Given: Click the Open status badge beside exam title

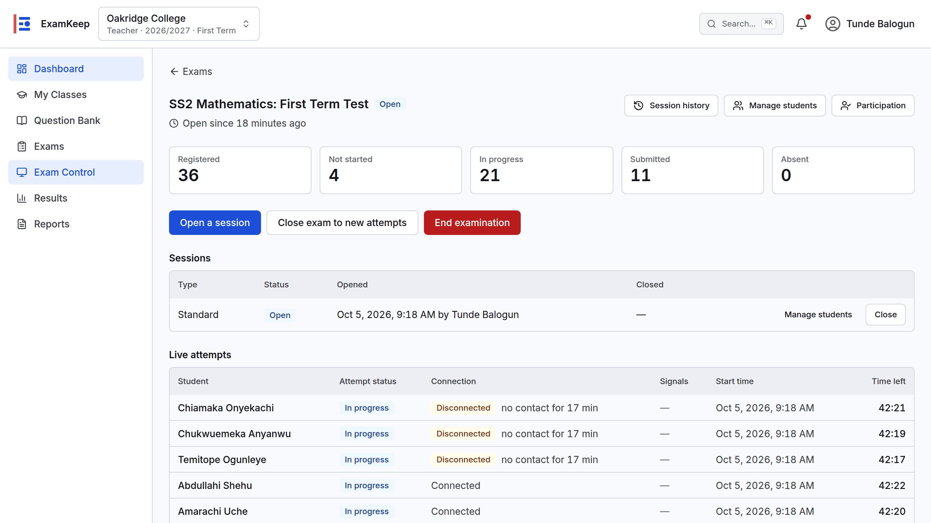Looking at the screenshot, I should point(390,104).
